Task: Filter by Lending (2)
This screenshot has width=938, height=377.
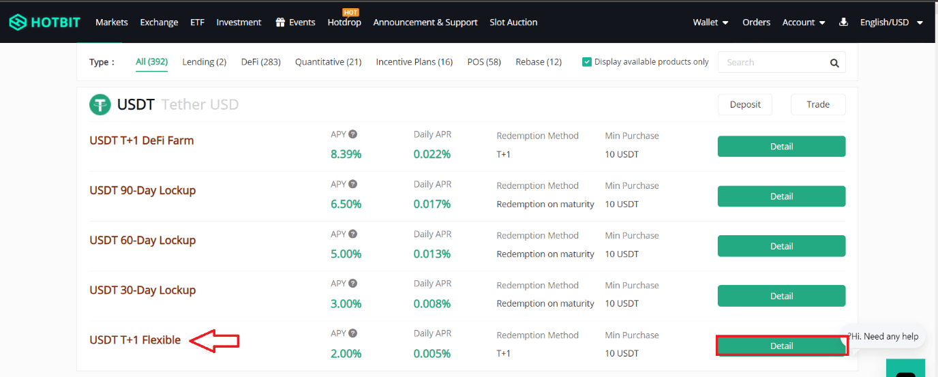Action: click(x=205, y=61)
